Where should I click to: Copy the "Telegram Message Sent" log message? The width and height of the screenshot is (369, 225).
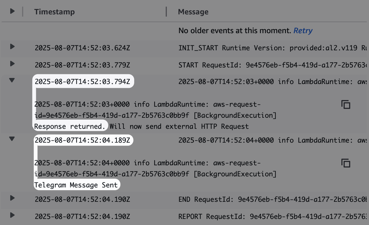346,163
